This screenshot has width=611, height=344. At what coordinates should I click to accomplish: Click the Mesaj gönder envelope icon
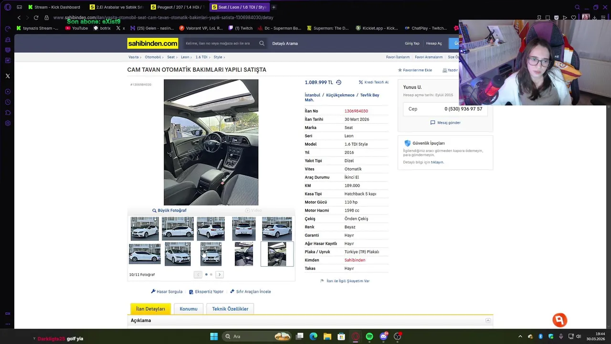432,123
